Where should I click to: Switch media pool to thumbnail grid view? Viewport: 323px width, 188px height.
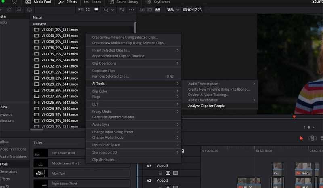click(88, 10)
